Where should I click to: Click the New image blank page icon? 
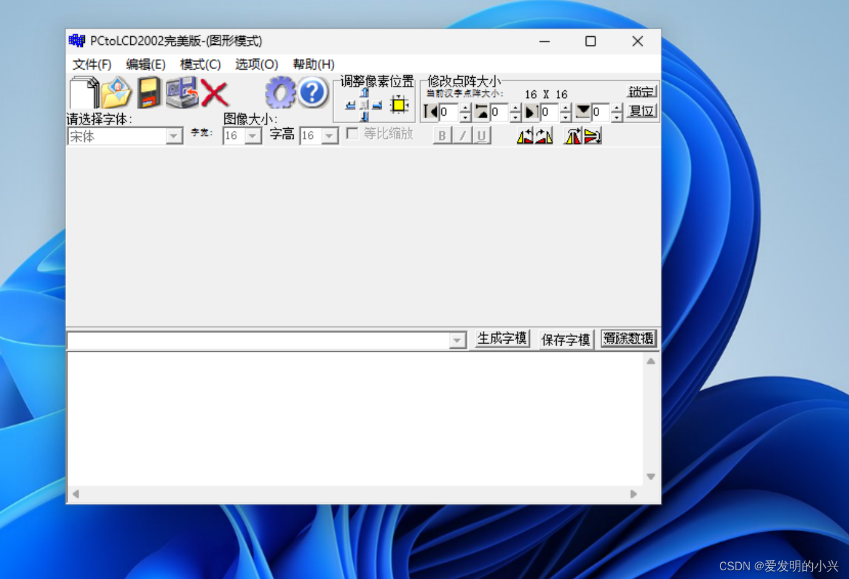click(84, 93)
